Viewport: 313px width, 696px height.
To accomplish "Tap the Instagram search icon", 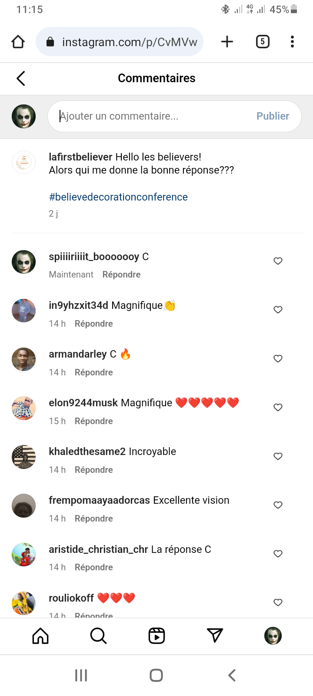I will (98, 636).
